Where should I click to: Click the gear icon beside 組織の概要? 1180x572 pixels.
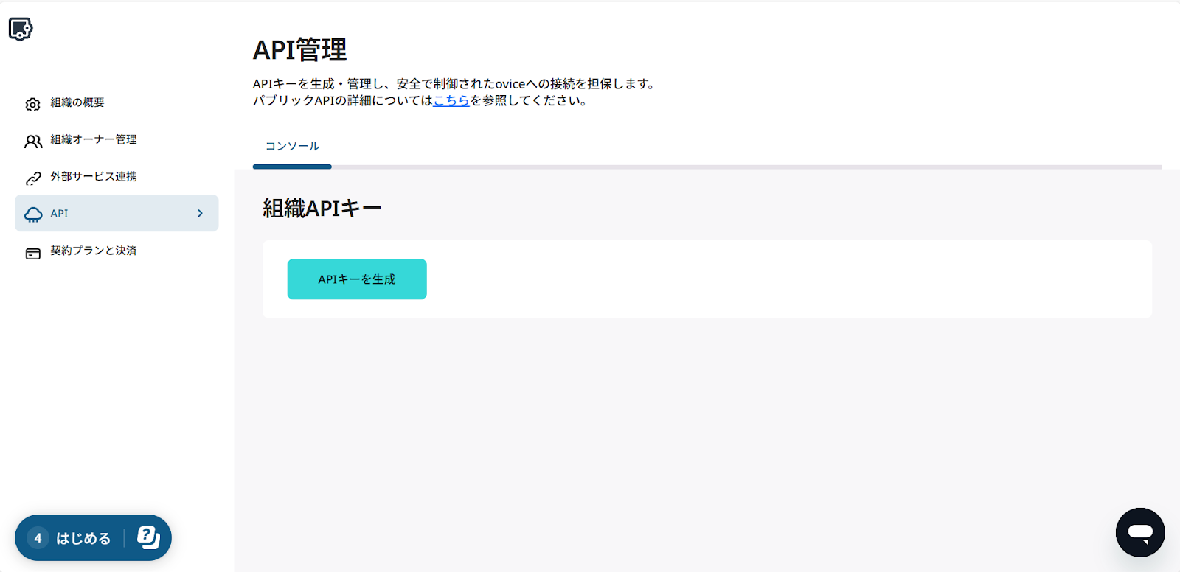coord(33,104)
